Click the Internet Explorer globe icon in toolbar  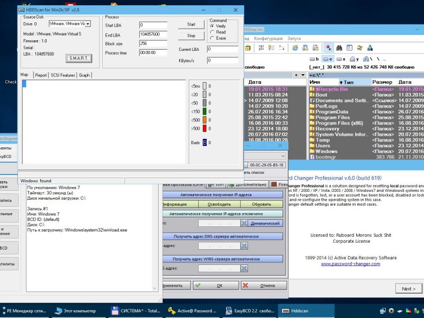pyautogui.click(x=295, y=48)
